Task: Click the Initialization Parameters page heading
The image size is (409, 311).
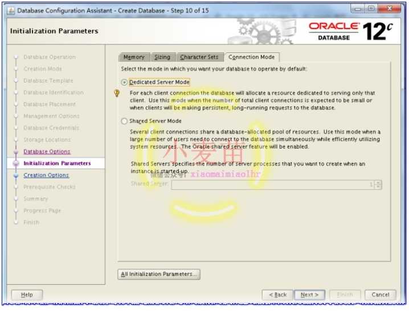Action: pyautogui.click(x=54, y=31)
